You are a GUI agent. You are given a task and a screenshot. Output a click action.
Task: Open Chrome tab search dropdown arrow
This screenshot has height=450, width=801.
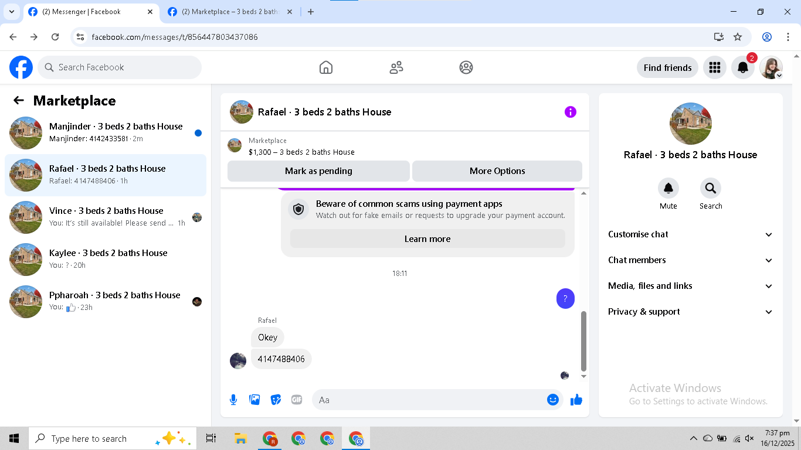click(x=11, y=12)
